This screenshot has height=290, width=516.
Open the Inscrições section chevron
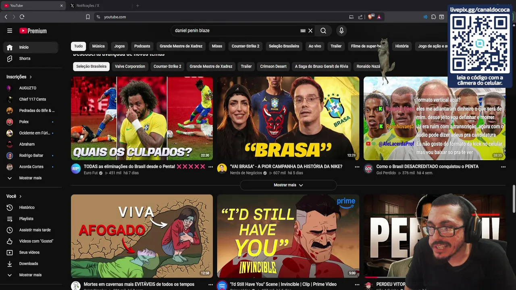coord(30,77)
